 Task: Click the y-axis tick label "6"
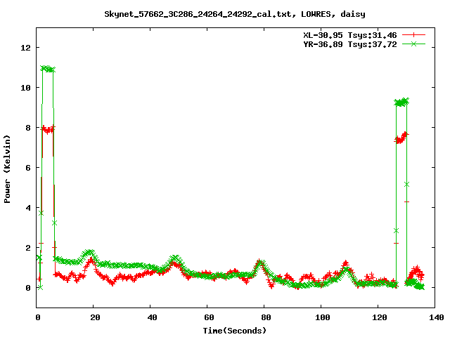(28, 168)
